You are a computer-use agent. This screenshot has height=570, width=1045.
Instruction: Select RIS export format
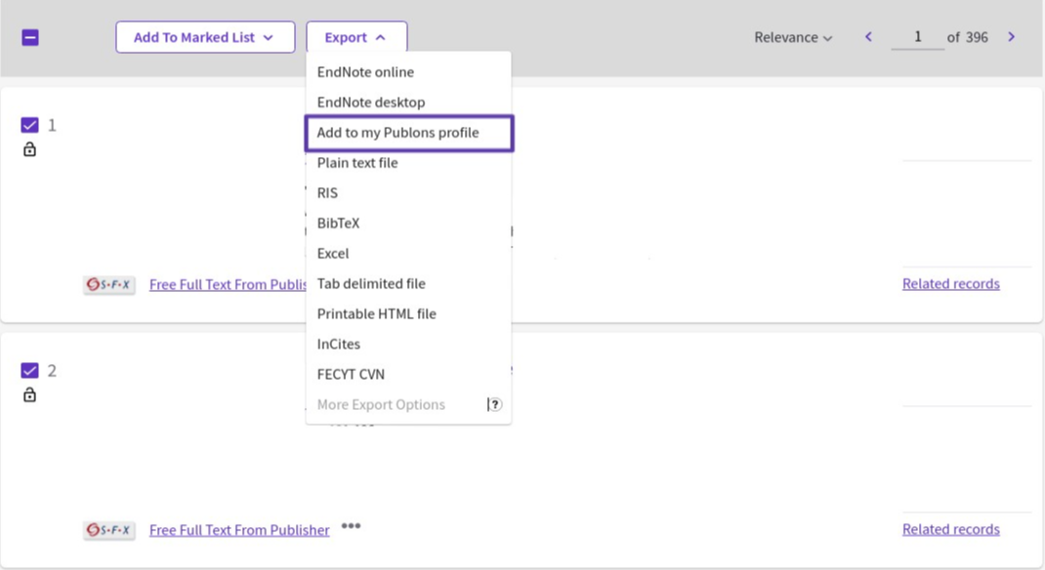tap(408, 193)
